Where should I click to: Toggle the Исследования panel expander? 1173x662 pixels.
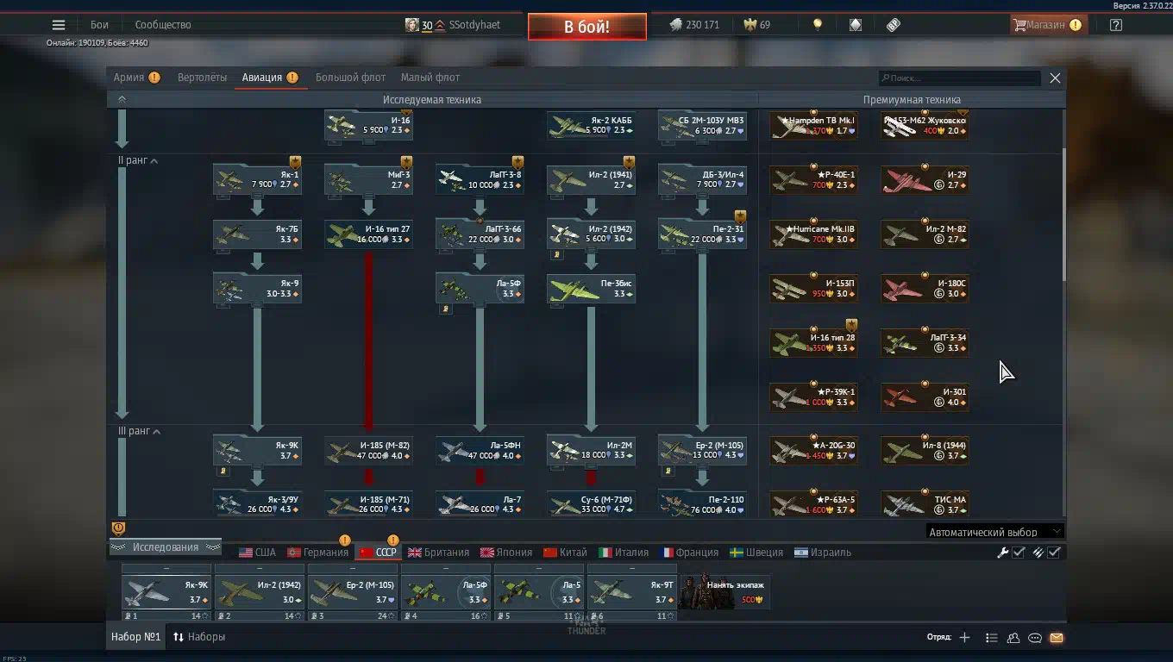click(x=166, y=547)
